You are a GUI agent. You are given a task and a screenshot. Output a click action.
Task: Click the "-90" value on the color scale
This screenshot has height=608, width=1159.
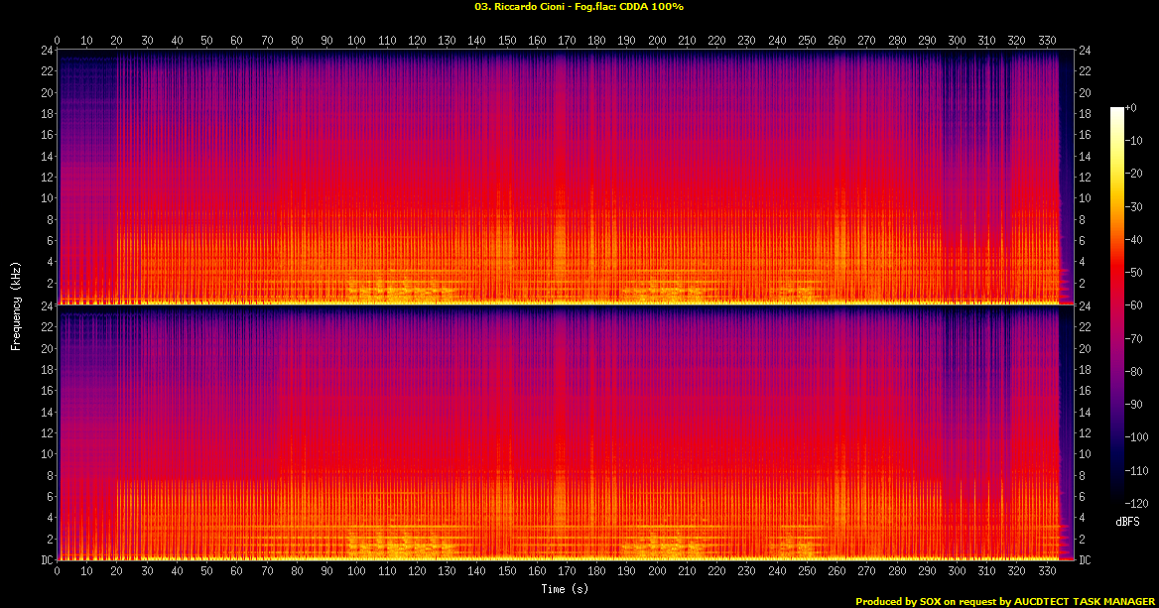click(1134, 404)
